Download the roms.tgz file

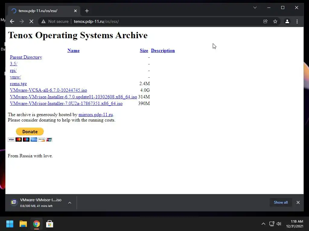18,84
